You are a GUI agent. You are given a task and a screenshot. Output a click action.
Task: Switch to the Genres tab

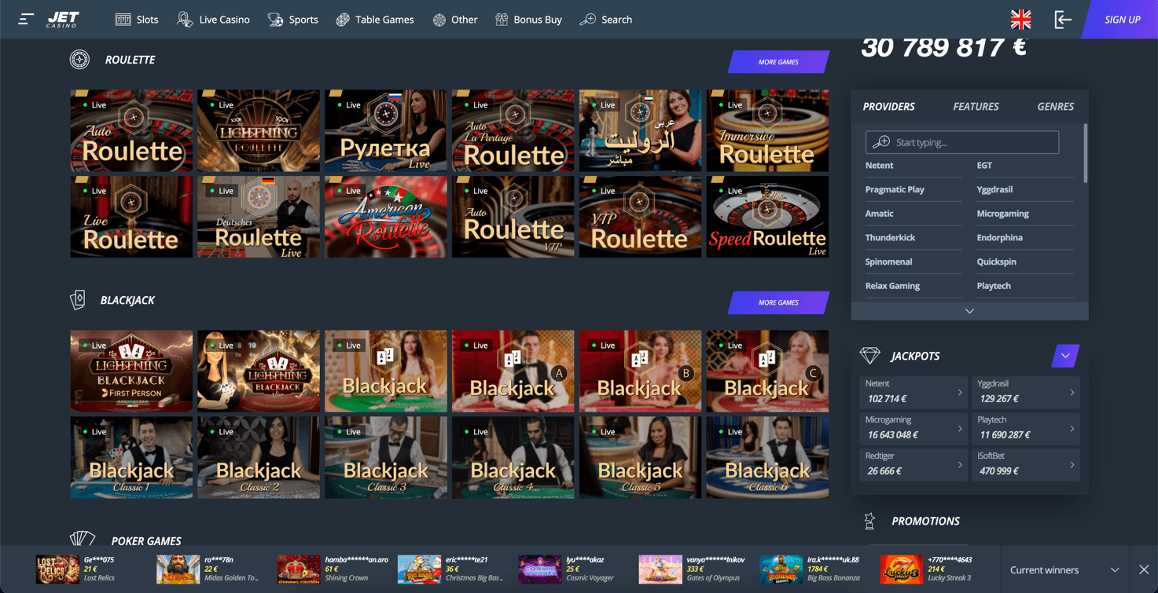1055,107
